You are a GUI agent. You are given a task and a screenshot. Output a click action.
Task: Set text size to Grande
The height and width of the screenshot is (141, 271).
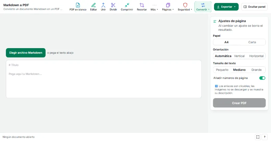(x=256, y=70)
